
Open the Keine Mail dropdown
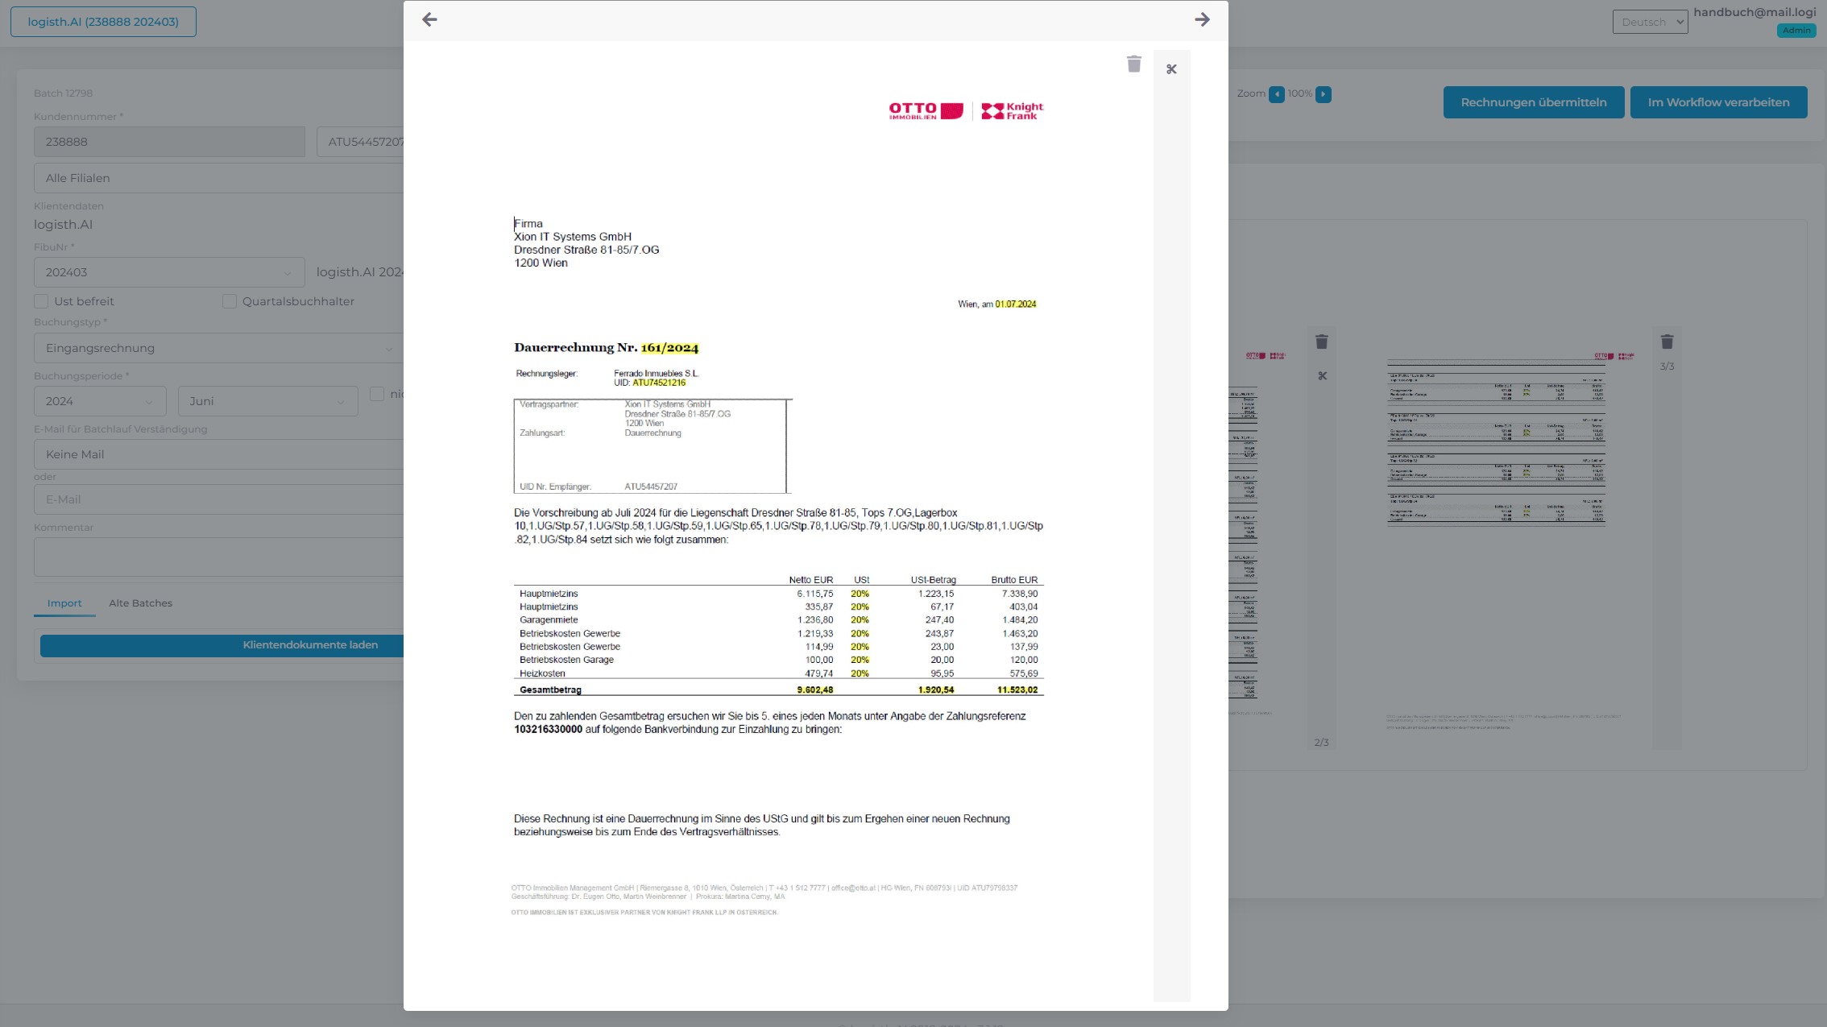point(218,454)
